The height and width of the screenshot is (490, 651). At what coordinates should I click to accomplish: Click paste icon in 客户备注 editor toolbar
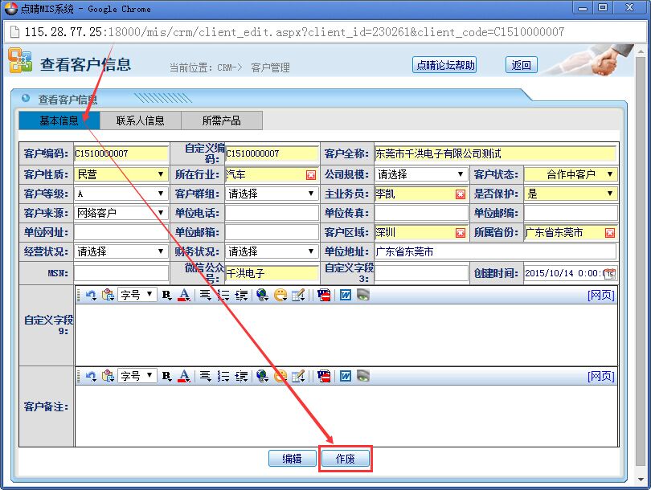pos(107,376)
